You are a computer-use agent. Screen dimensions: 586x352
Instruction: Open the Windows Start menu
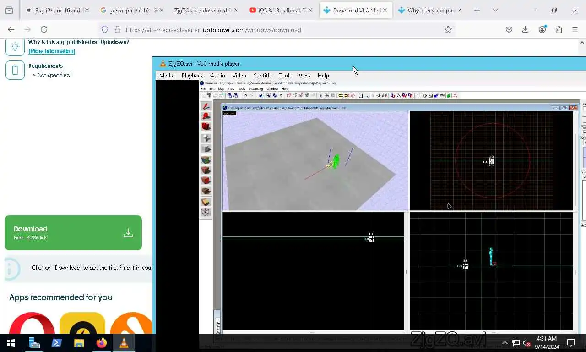pyautogui.click(x=11, y=342)
